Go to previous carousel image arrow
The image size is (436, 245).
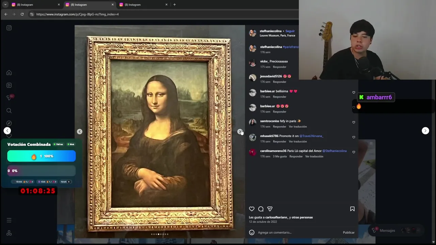[79, 132]
